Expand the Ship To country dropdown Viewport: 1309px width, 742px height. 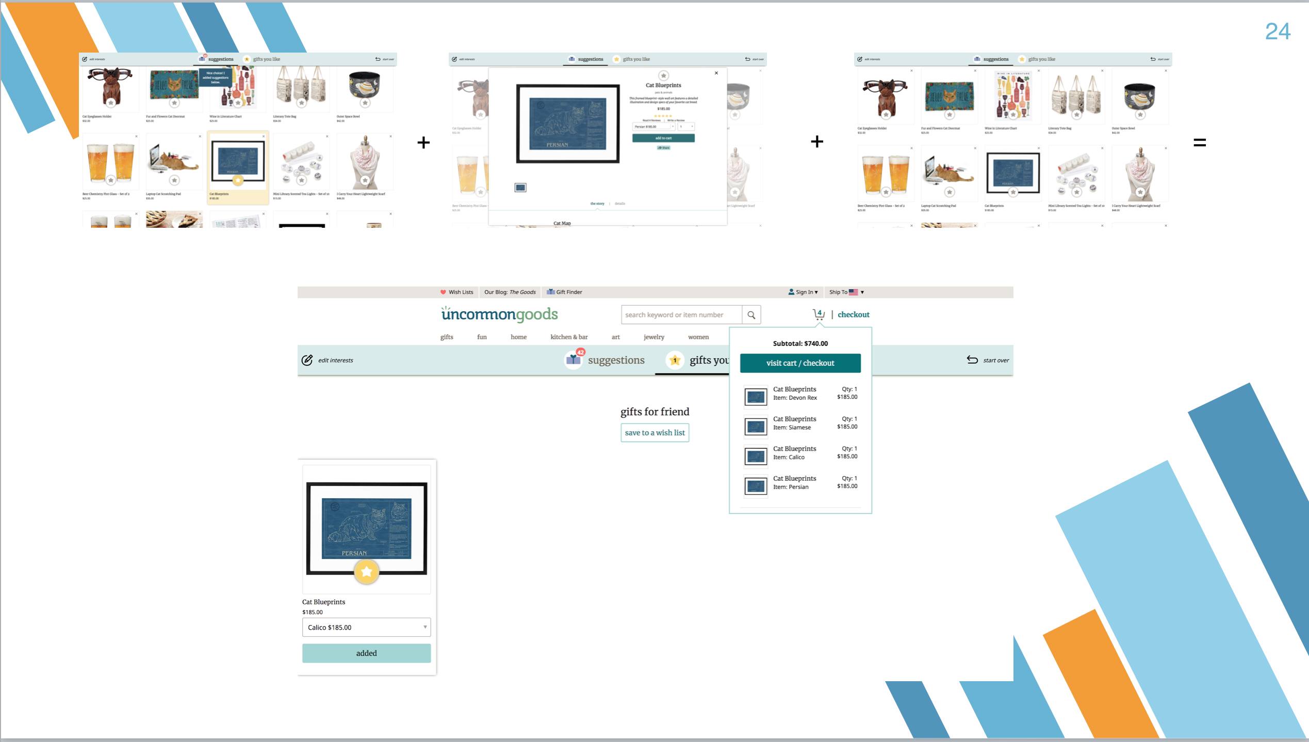click(x=862, y=292)
